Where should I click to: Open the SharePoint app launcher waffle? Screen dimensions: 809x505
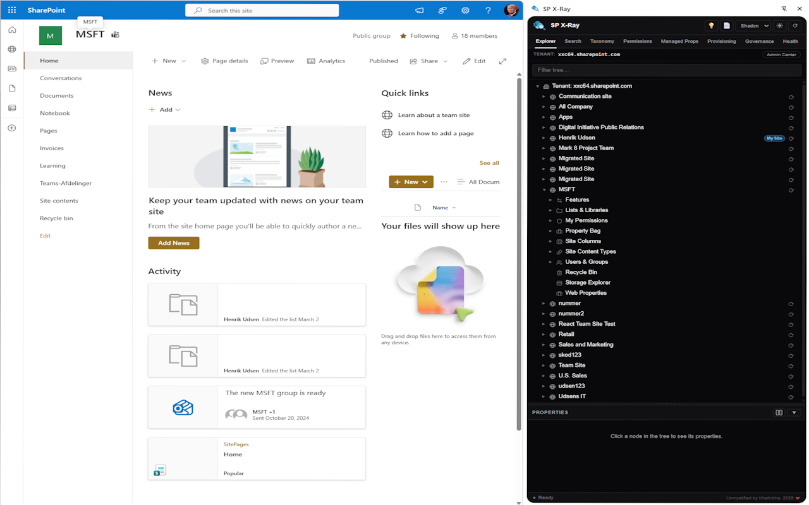coord(12,10)
